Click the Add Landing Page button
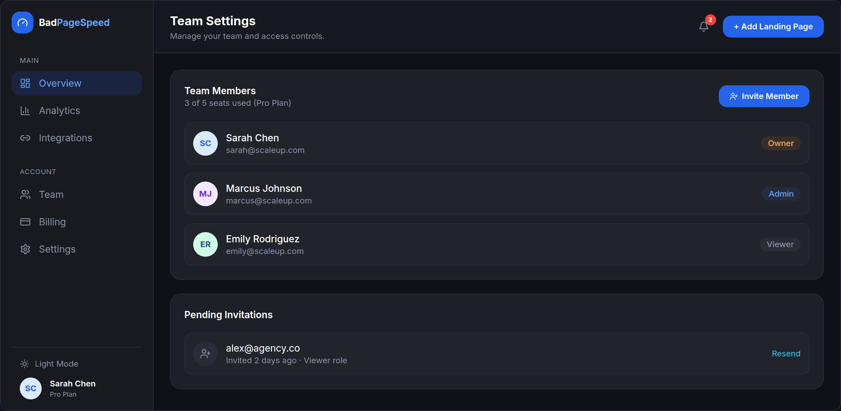This screenshot has width=841, height=411. click(773, 27)
